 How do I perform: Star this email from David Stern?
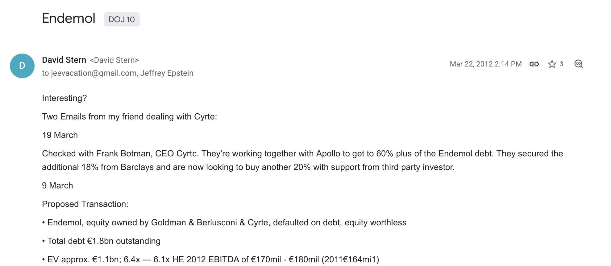click(x=552, y=64)
